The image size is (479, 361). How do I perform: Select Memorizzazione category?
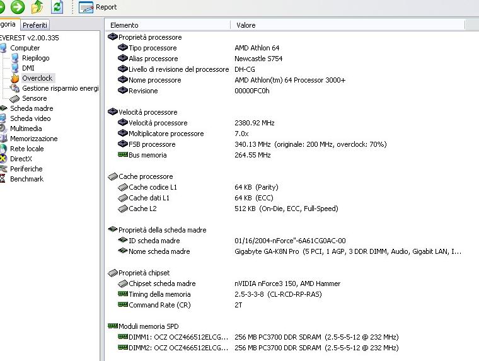point(33,139)
